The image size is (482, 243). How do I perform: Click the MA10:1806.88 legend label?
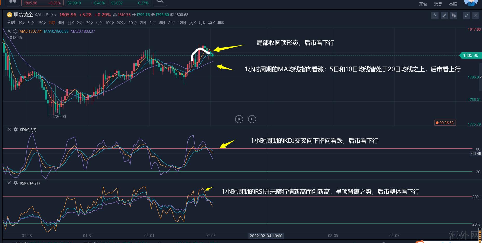(x=56, y=31)
